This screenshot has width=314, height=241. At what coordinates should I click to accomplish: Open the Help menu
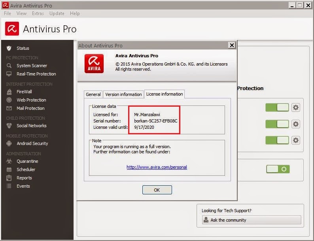coord(75,13)
